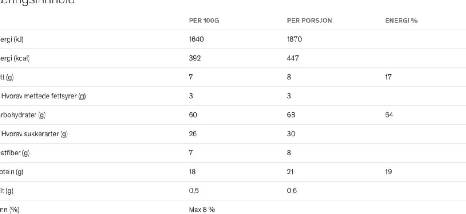The image size is (466, 214).
Task: Select the fat energy percent value 17
Action: [388, 77]
